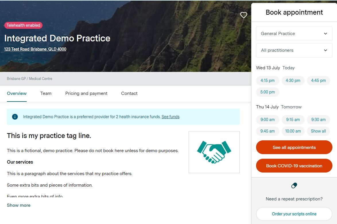Show all of tomorrow's time slots
This screenshot has height=224, width=337.
pos(318,131)
